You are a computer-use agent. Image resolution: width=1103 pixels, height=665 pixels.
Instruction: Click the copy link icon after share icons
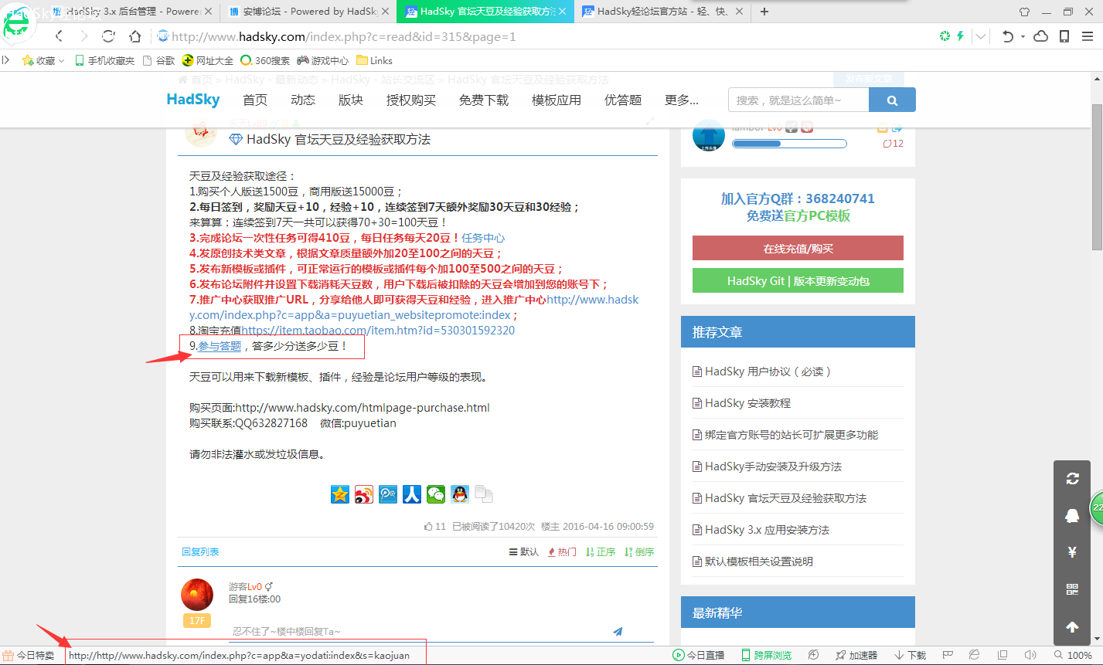click(x=484, y=494)
